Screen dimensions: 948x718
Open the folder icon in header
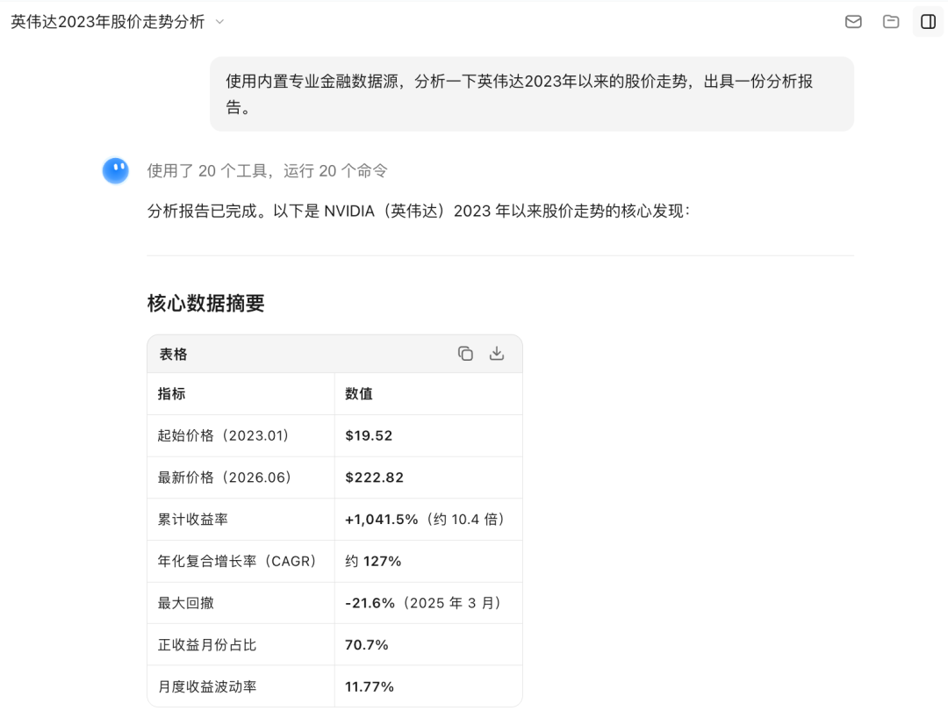coord(891,22)
